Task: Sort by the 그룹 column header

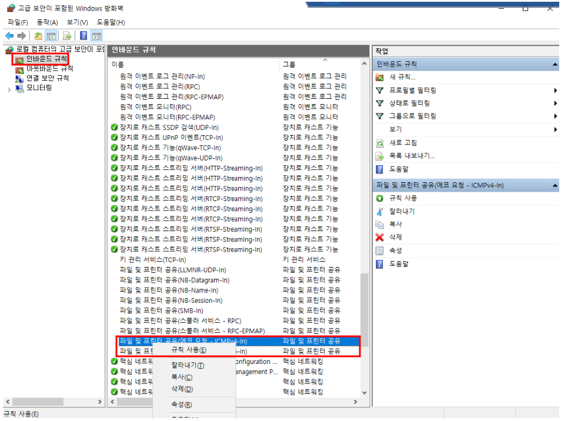Action: [x=319, y=64]
